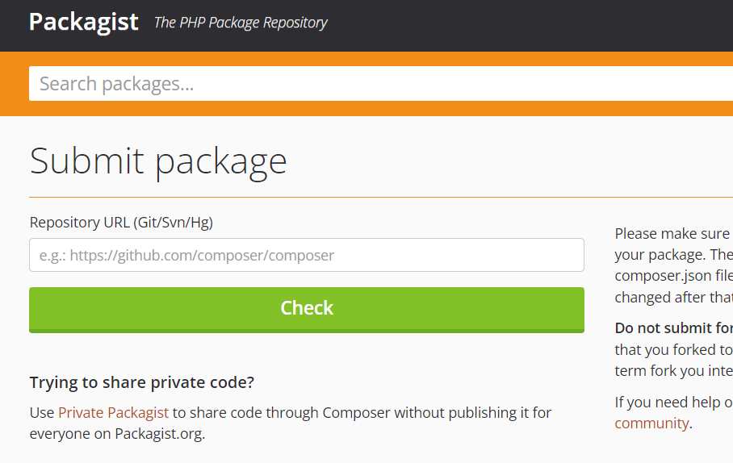Image resolution: width=733 pixels, height=463 pixels.
Task: Open the Private Packagist link
Action: pos(113,412)
